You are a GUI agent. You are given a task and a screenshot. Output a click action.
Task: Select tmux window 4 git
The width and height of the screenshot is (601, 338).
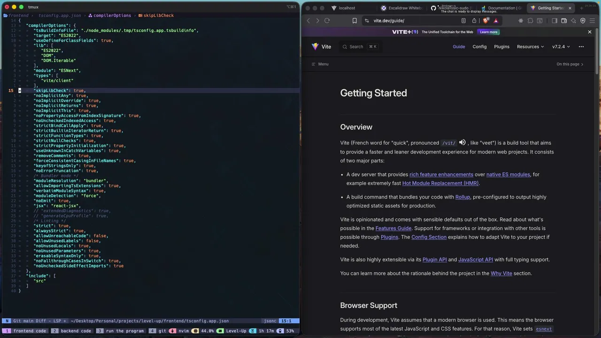(157, 331)
